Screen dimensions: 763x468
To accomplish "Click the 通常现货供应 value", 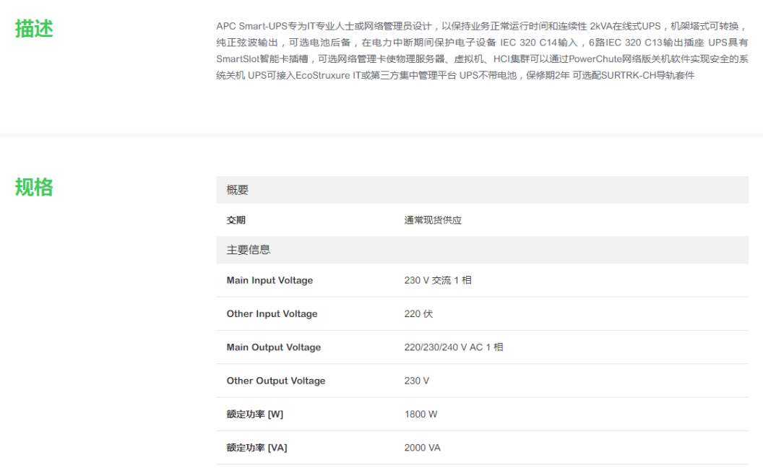I will coord(433,220).
